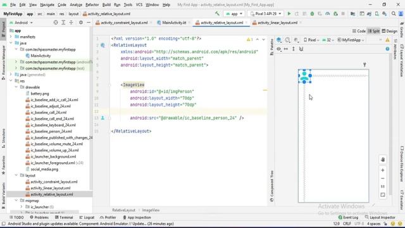Click the blue info icon in design toolbar
The width and height of the screenshot is (405, 228).
pos(387,49)
